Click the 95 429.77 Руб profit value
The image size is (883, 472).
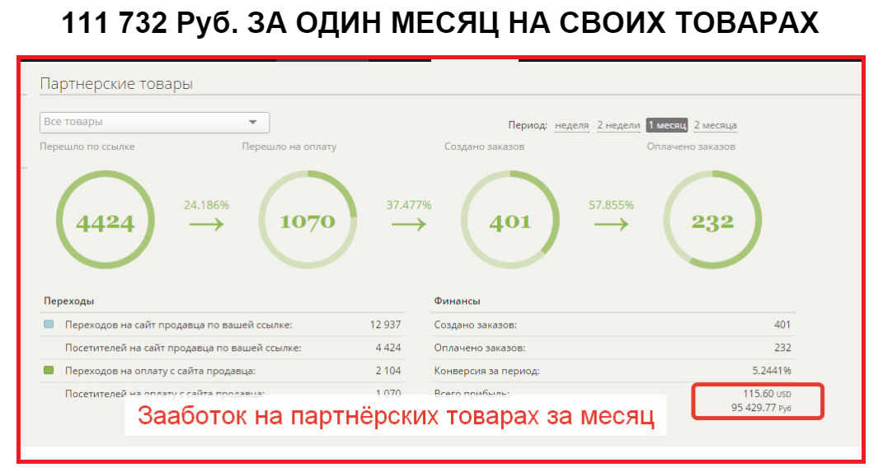pyautogui.click(x=761, y=407)
